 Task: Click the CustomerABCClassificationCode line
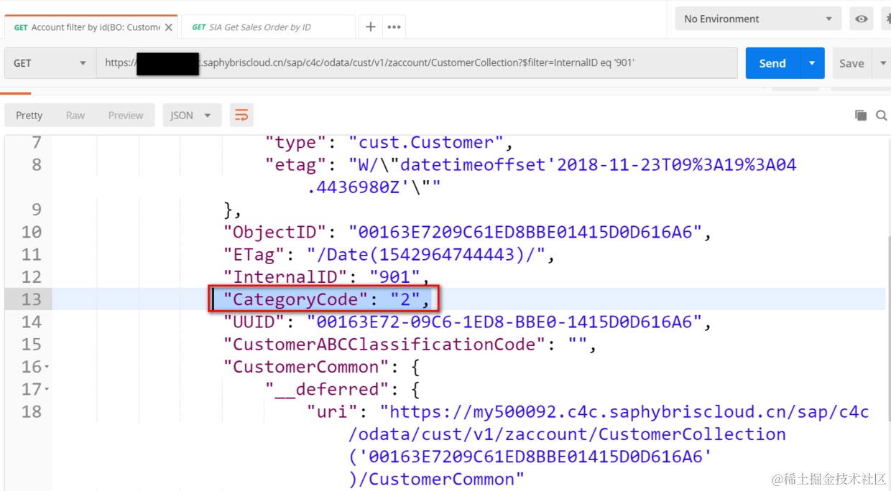click(410, 344)
